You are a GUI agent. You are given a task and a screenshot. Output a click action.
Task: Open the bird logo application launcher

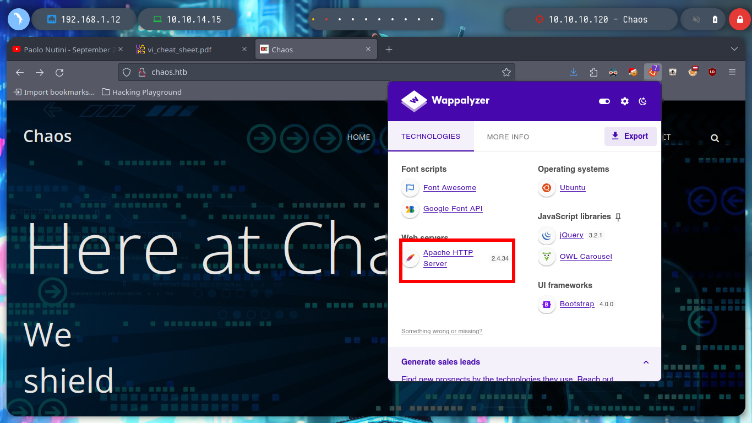point(19,19)
